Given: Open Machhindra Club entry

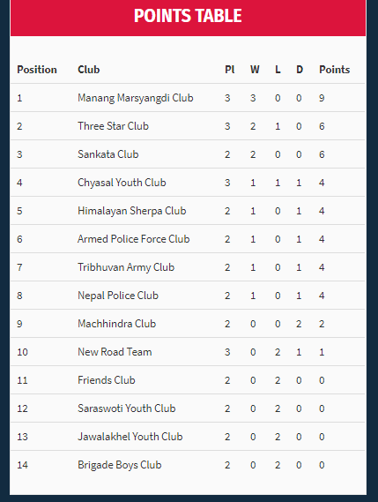Looking at the screenshot, I should click(x=116, y=324).
